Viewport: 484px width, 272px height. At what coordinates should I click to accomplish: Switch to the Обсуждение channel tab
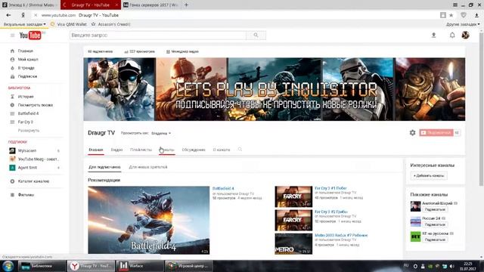[x=194, y=150]
